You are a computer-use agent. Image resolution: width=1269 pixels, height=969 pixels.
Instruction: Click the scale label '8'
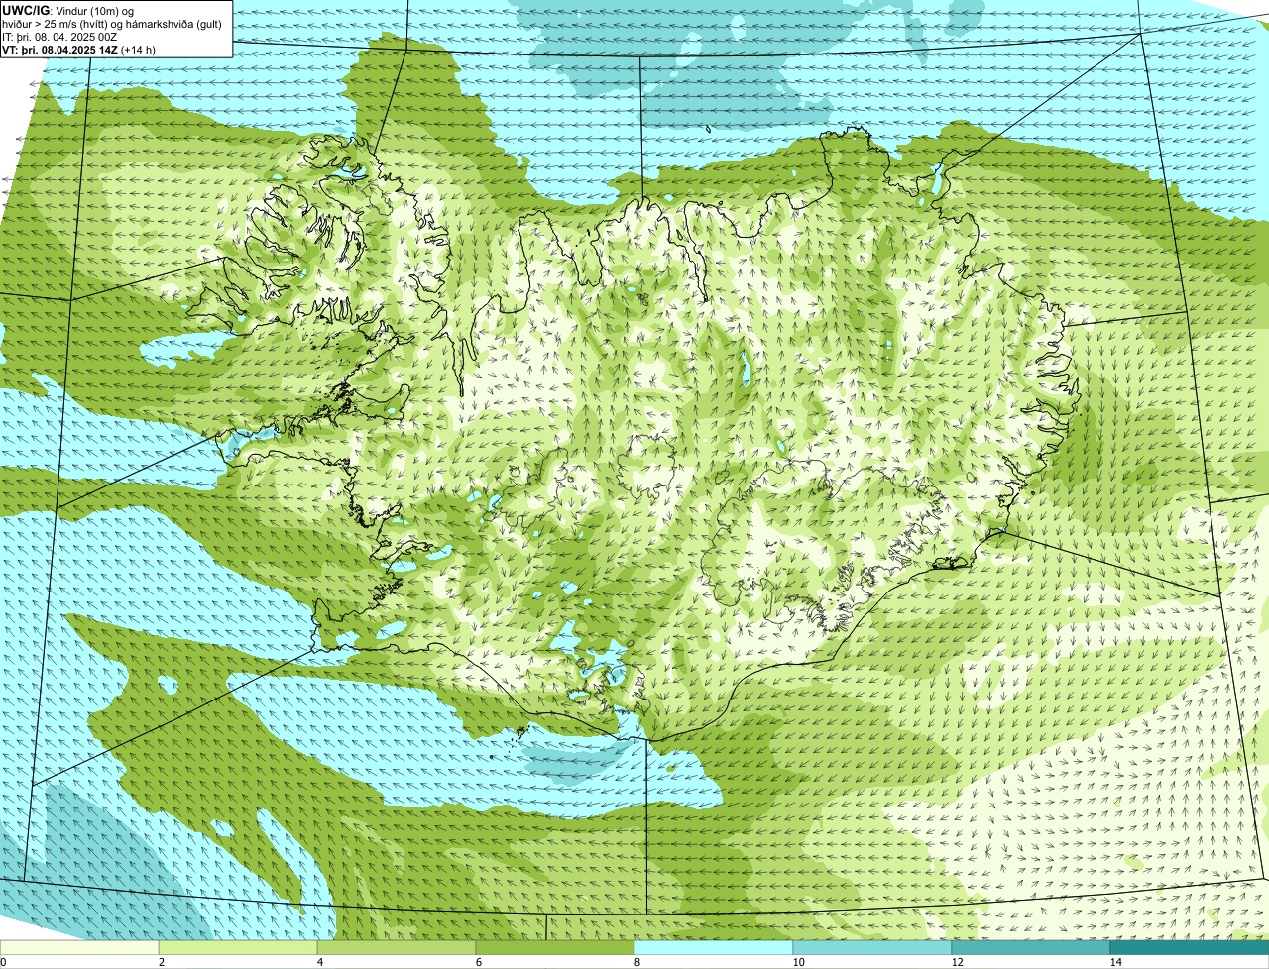(x=636, y=962)
